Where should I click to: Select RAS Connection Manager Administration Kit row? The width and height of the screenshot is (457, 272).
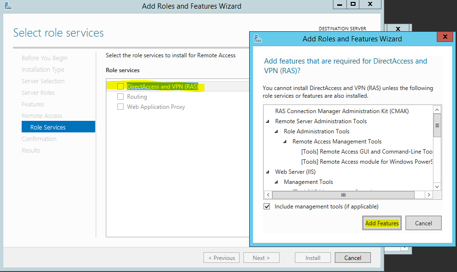pos(342,111)
